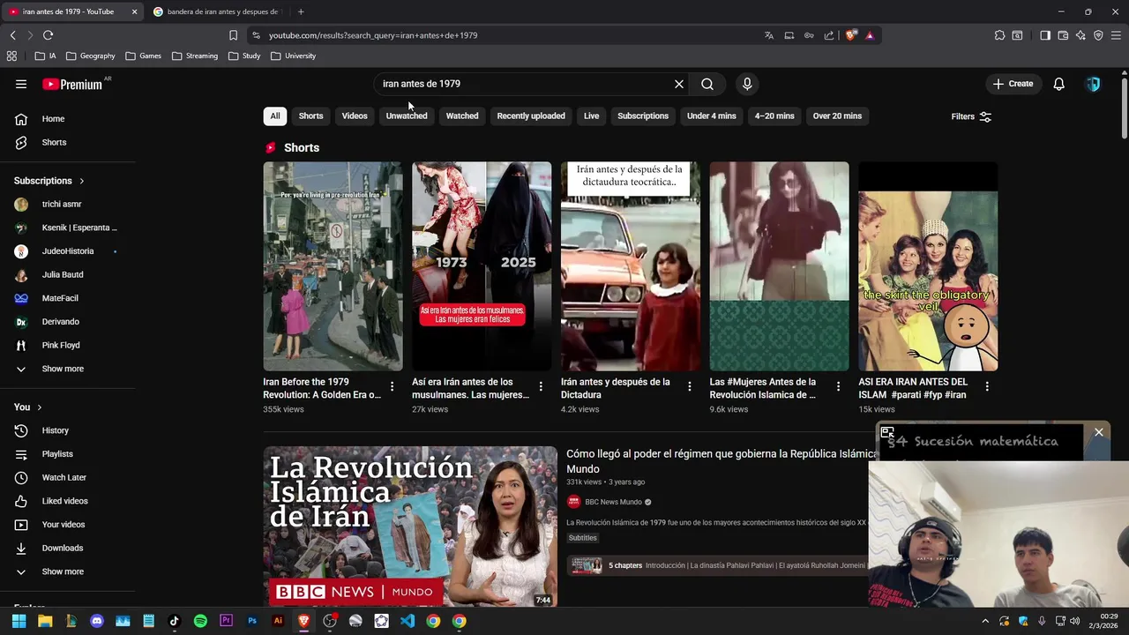Select the All filter chip
The width and height of the screenshot is (1129, 635).
[275, 116]
